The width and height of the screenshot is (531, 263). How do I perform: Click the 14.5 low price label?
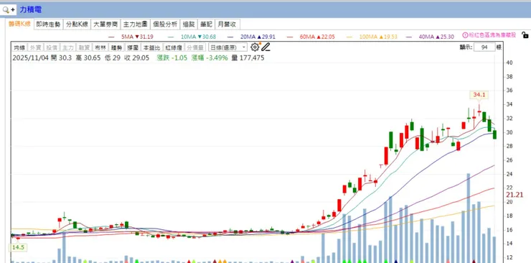[x=18, y=247]
